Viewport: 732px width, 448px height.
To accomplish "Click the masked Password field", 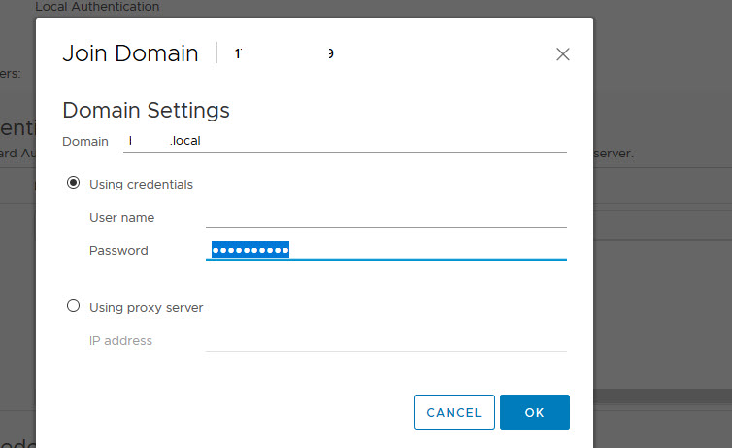I will pos(385,250).
